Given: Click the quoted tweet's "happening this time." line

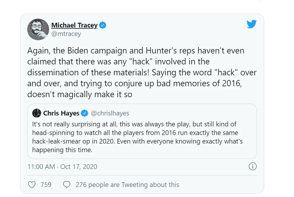Looking at the screenshot, I should (x=62, y=150).
